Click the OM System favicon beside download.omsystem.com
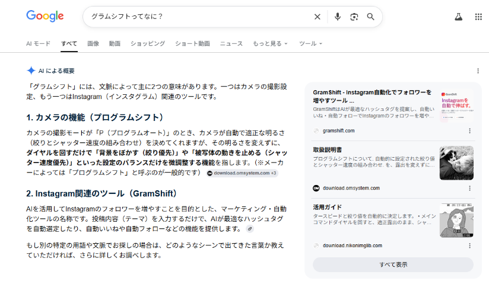 316,189
